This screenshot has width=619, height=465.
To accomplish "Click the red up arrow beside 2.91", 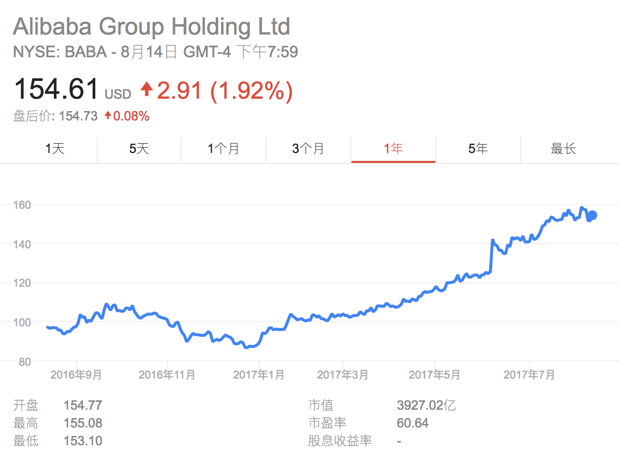I will (x=147, y=89).
